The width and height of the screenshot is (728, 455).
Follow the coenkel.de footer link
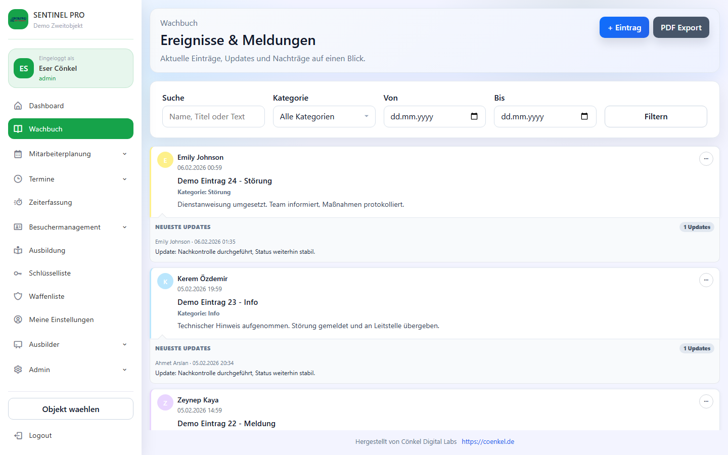point(487,442)
